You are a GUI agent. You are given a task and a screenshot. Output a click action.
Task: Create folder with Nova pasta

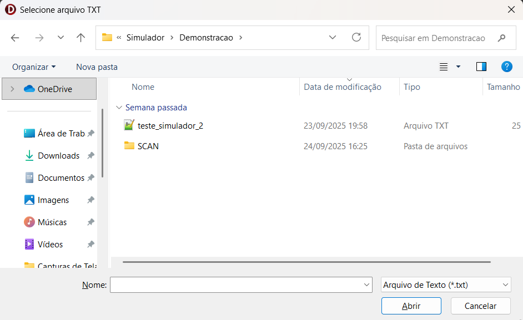(x=97, y=67)
